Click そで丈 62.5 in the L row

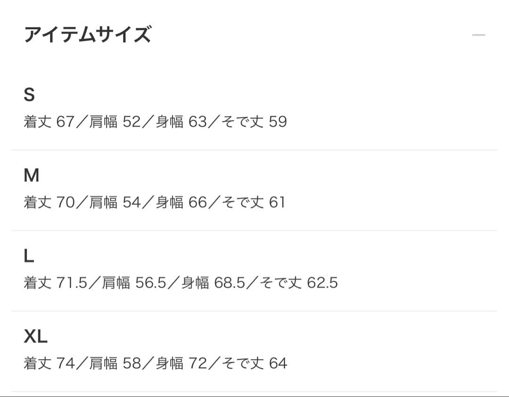click(298, 283)
